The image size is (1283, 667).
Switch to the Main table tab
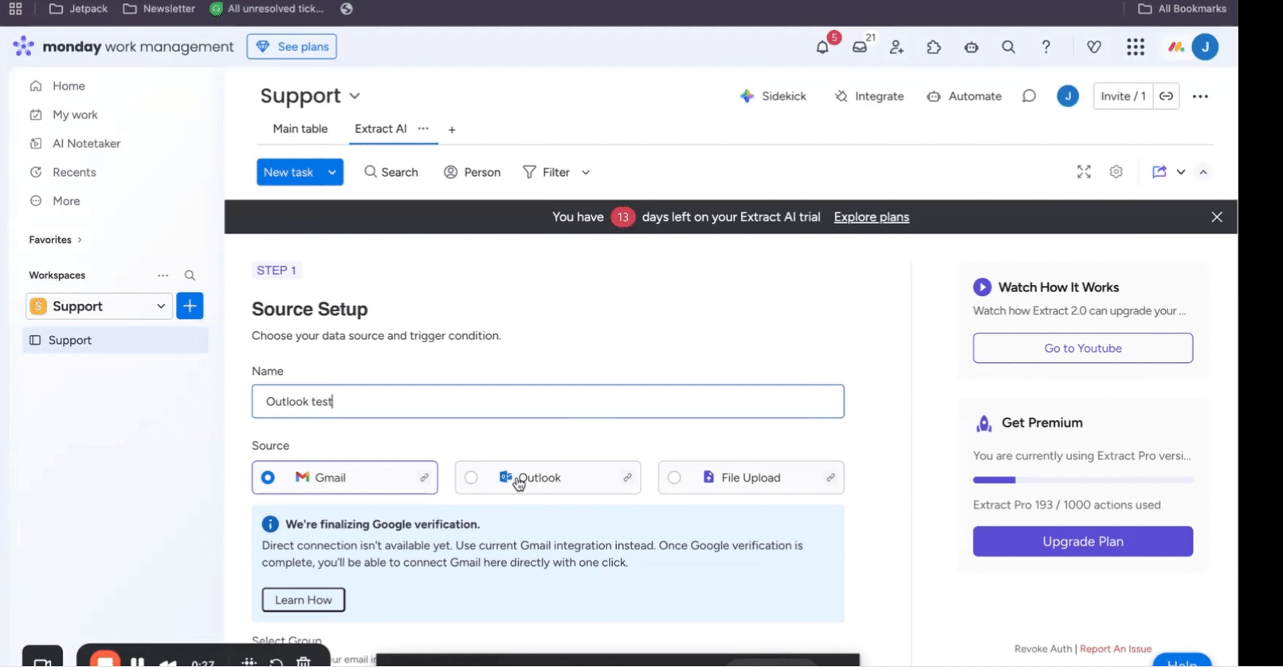tap(300, 129)
